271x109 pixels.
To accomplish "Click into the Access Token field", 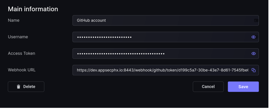I will point(166,54).
